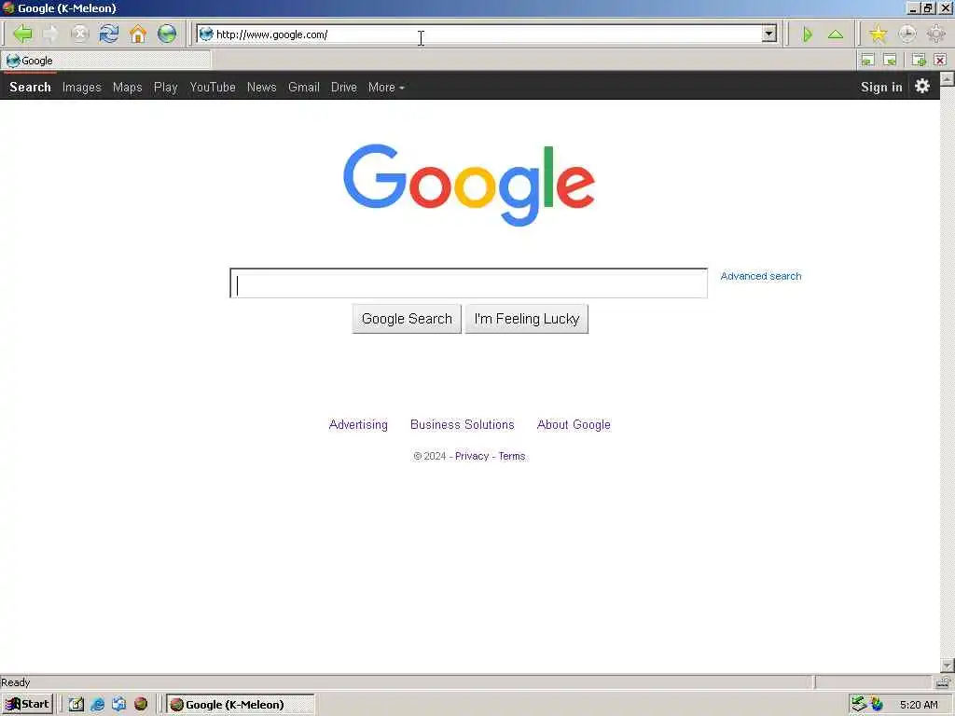Screen dimensions: 955x716
Task: Open the Terms link
Action: point(512,456)
